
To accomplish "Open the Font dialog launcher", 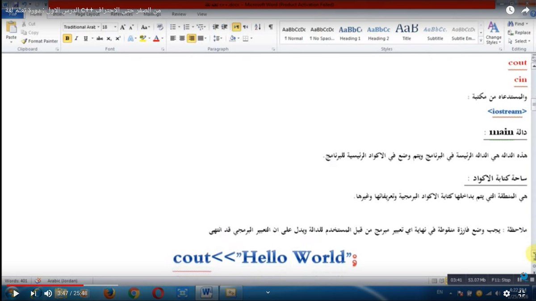I will tap(162, 49).
